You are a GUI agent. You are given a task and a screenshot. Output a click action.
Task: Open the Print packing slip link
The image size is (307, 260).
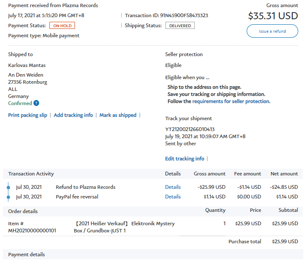[x=28, y=115]
